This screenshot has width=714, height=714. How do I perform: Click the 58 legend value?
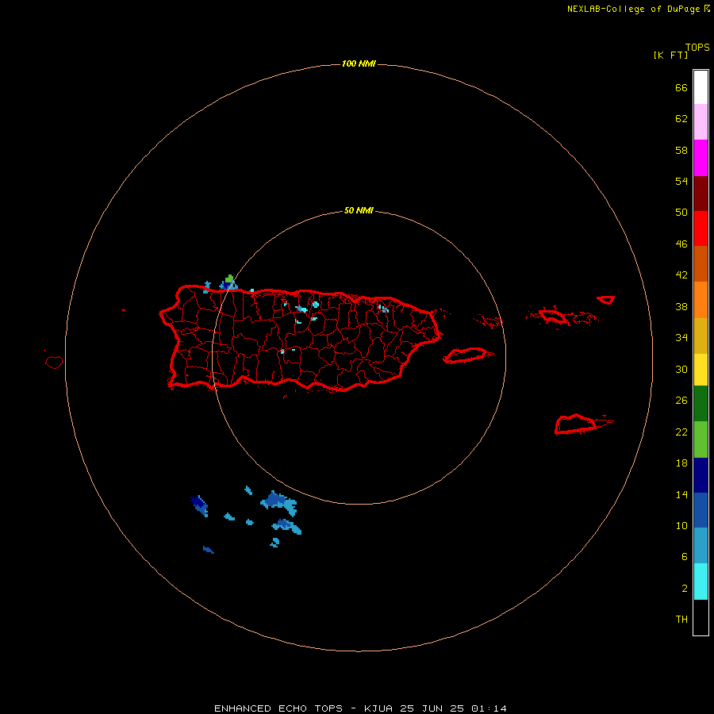(x=681, y=150)
